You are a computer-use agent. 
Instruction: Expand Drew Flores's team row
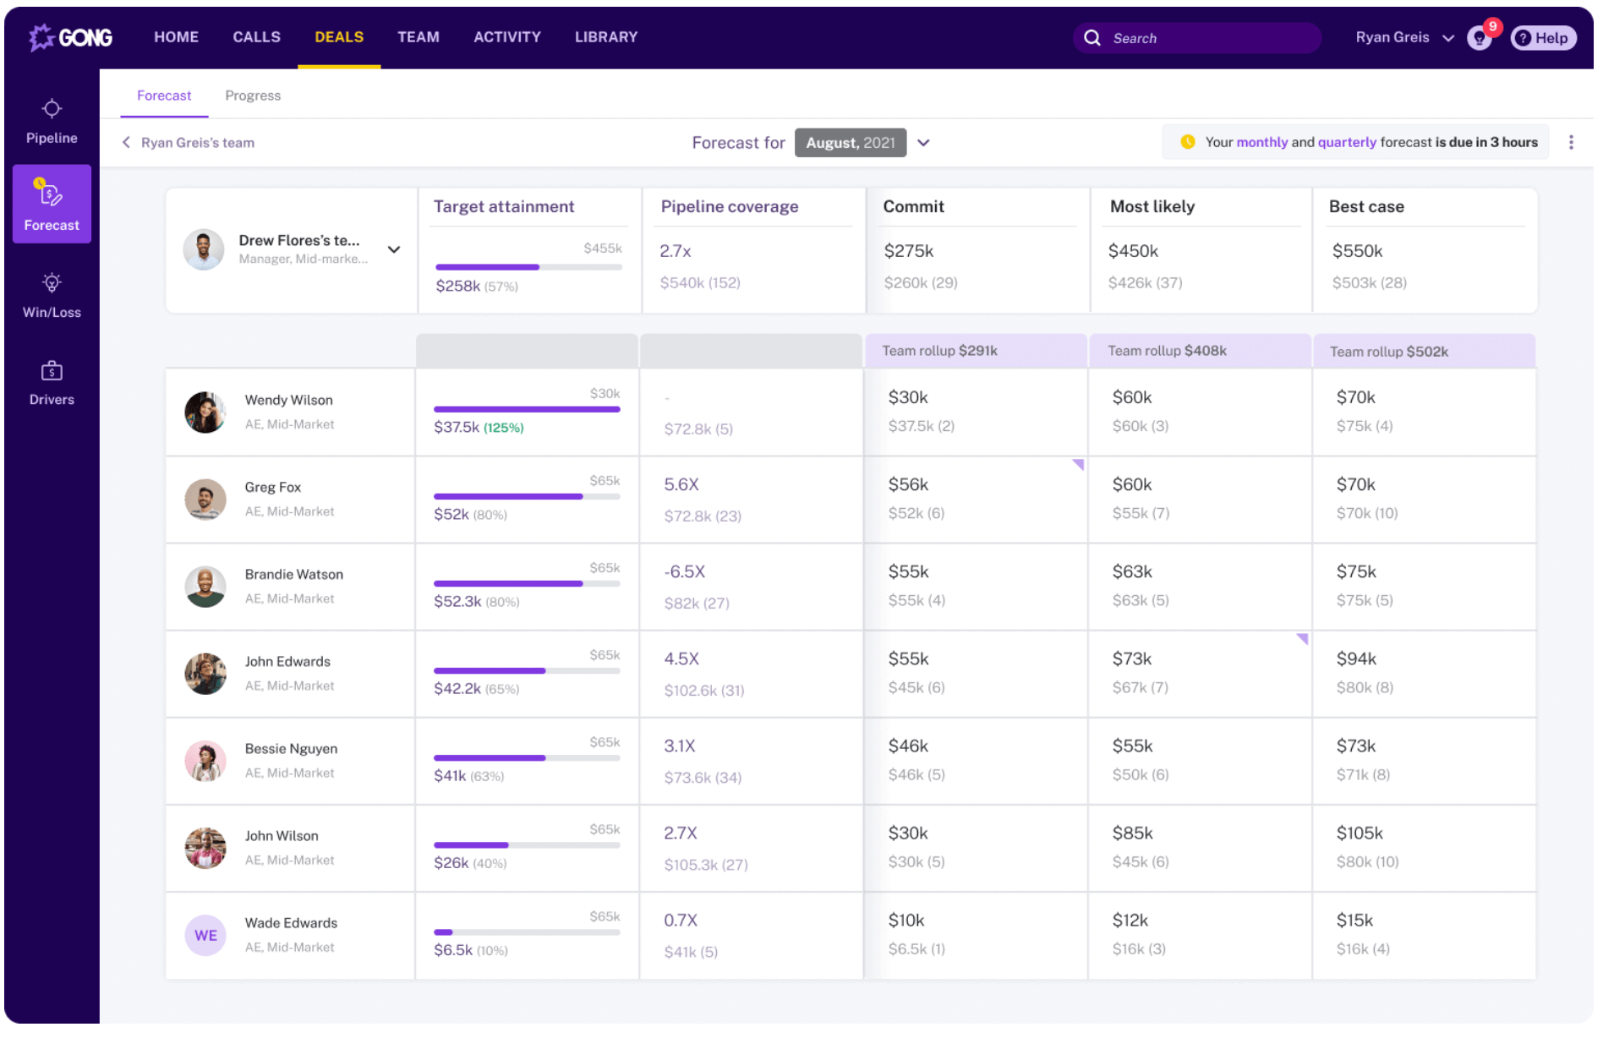click(394, 249)
